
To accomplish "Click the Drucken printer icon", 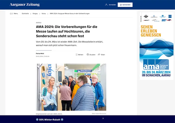I will click(x=88, y=54).
